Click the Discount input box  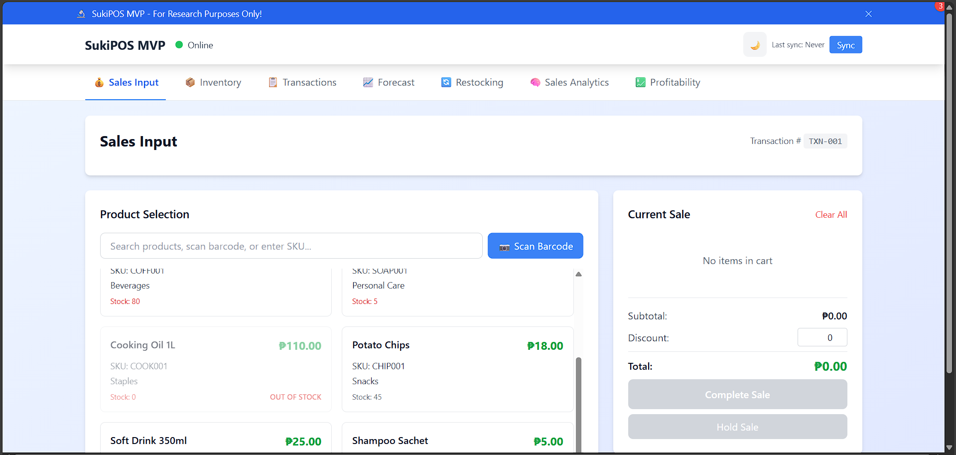click(x=822, y=337)
